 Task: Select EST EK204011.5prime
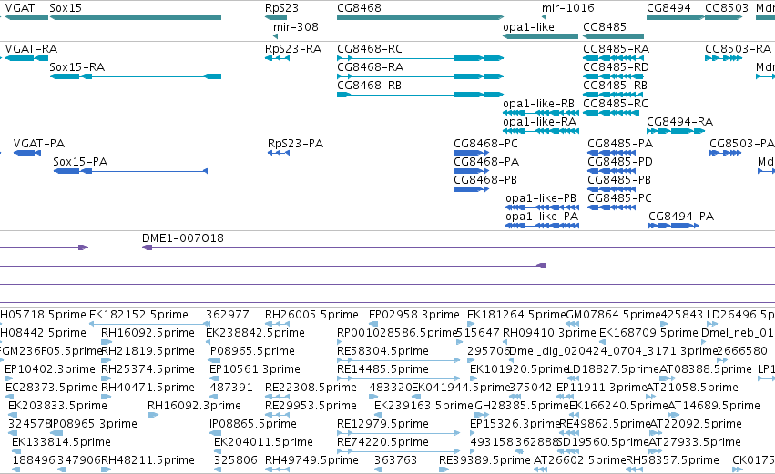click(x=263, y=443)
